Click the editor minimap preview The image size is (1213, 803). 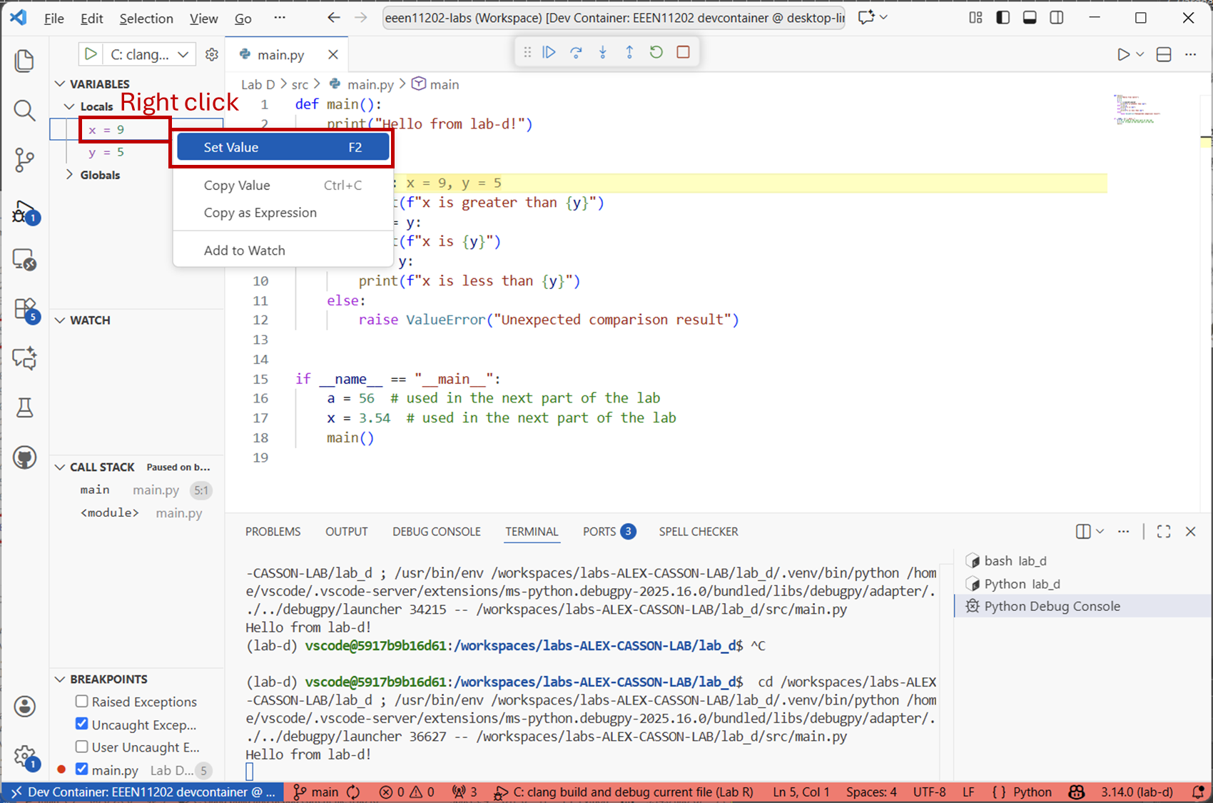coord(1138,109)
